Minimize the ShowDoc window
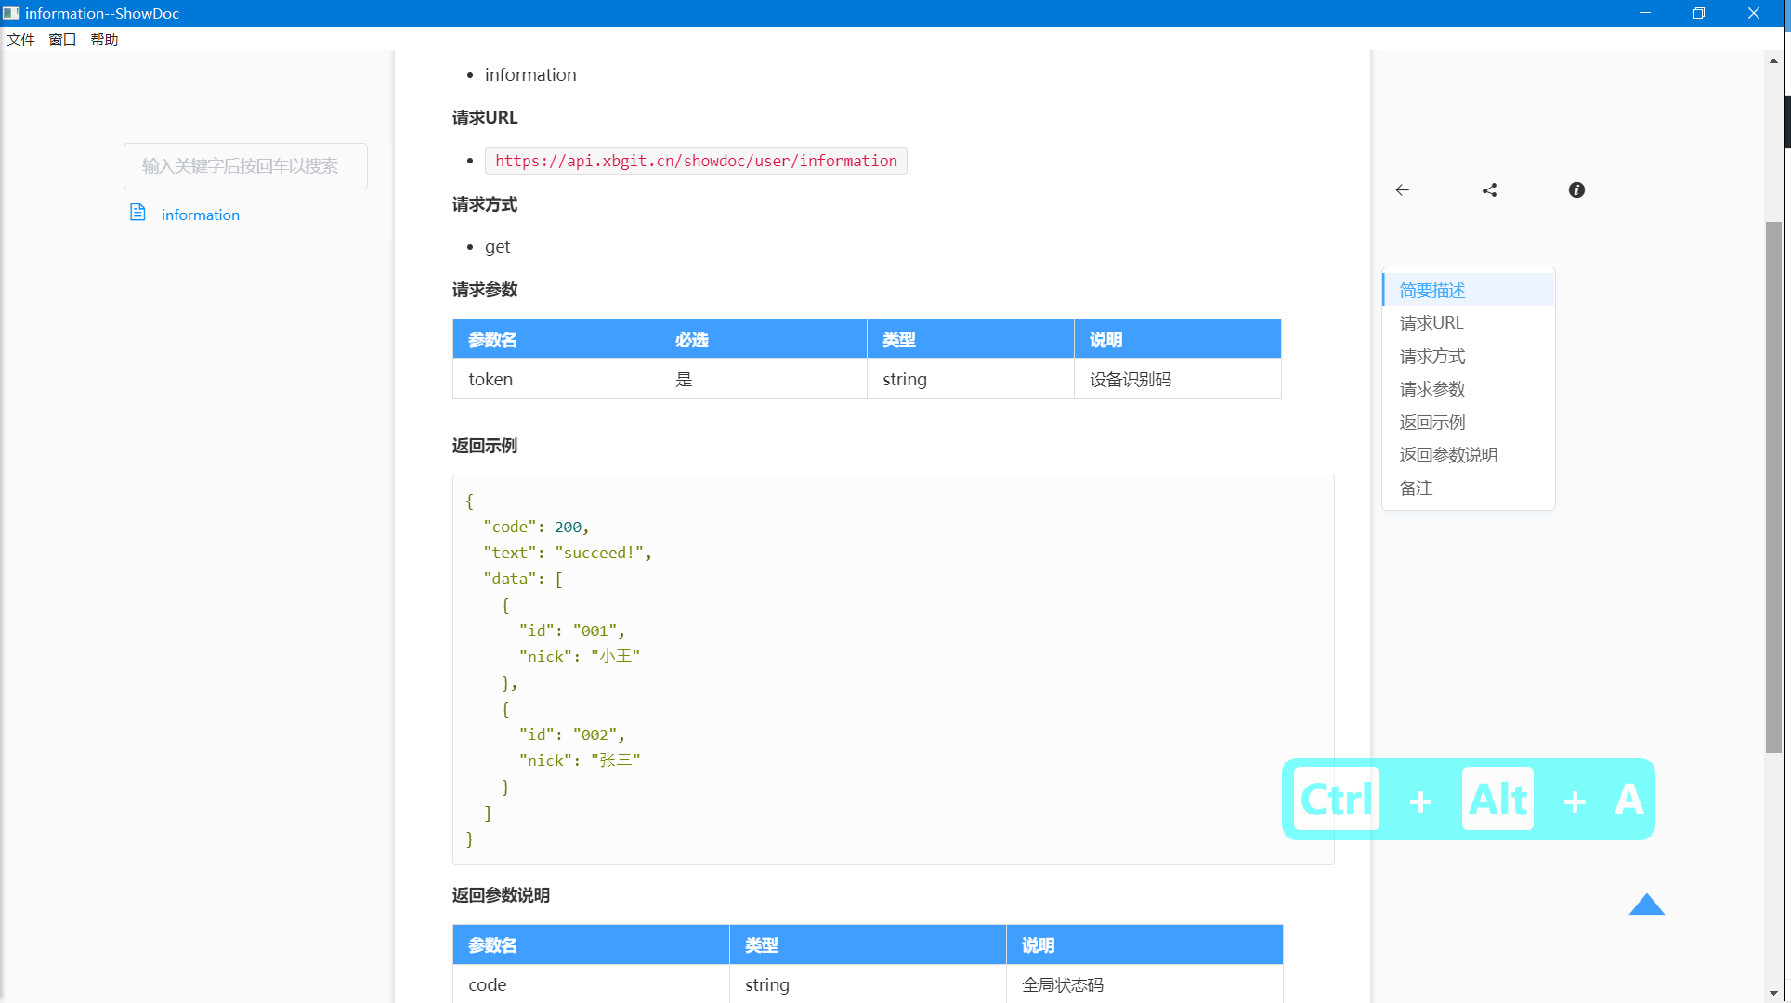1791x1003 pixels. coord(1644,13)
